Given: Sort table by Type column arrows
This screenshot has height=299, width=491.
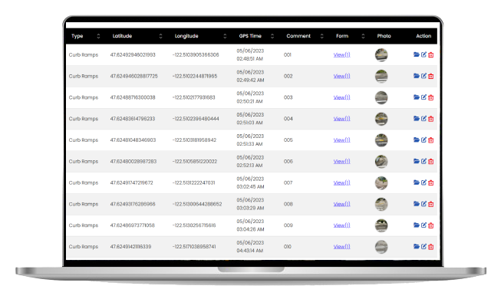Looking at the screenshot, I should [98, 36].
